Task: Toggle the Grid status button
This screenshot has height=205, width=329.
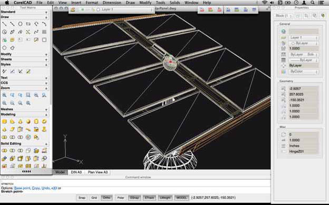Action: tap(94, 198)
